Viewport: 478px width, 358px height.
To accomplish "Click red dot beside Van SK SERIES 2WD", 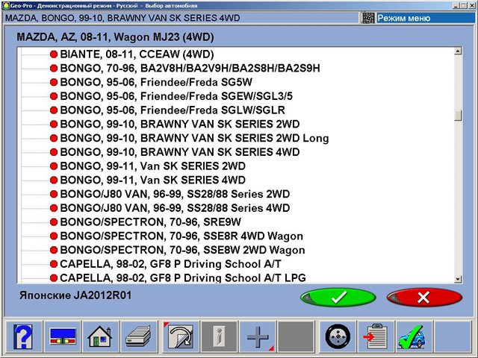I will click(x=54, y=166).
